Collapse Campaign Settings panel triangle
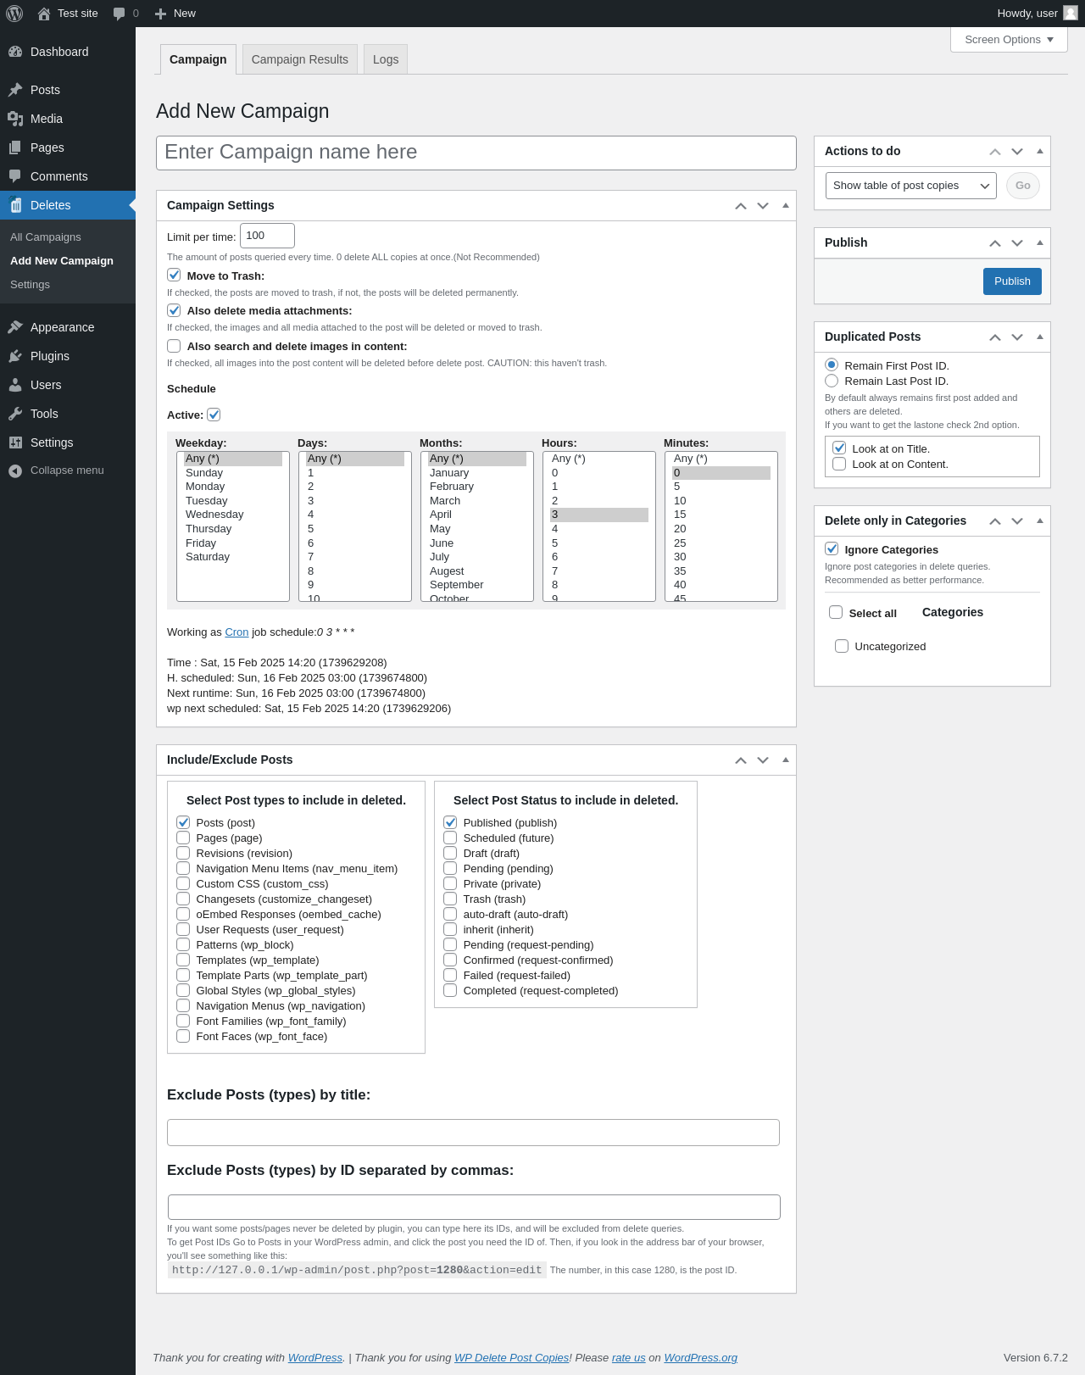Screen dimensions: 1085x1375 (786, 205)
